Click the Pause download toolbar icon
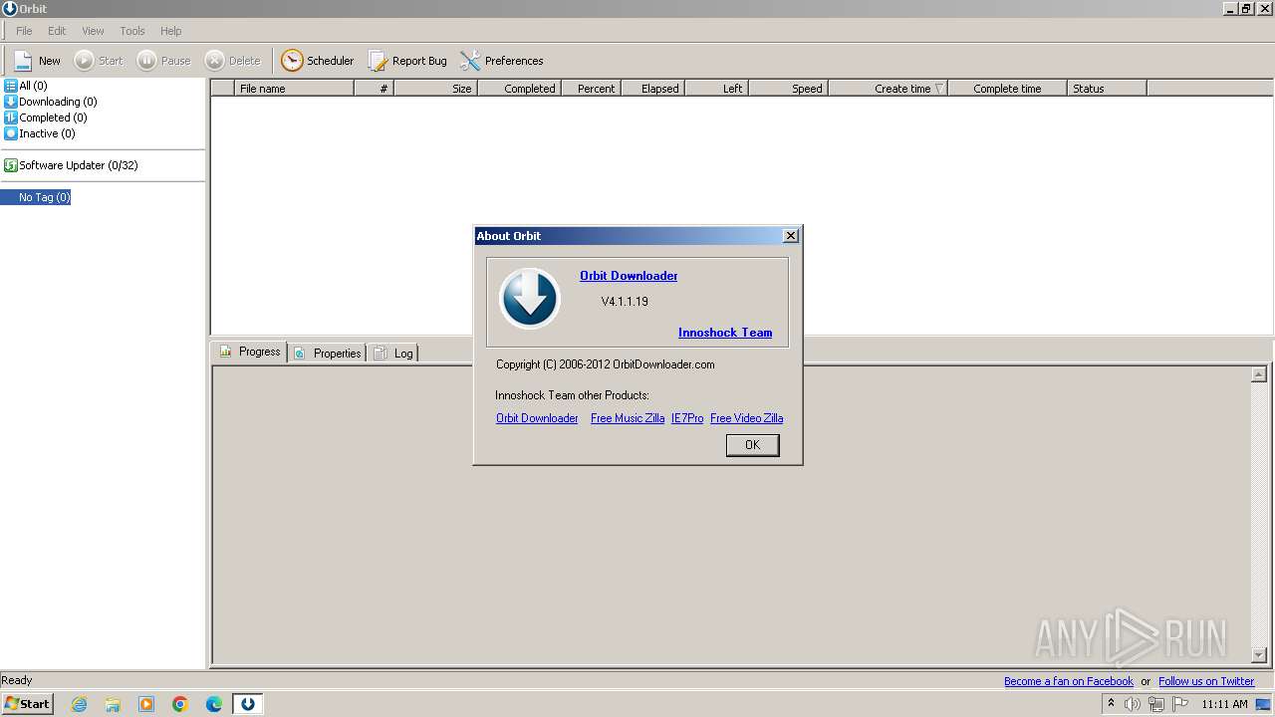The height and width of the screenshot is (717, 1275). click(x=147, y=61)
